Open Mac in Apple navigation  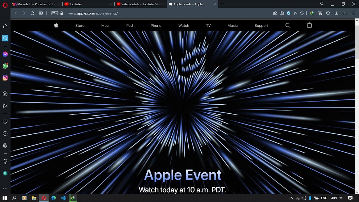105,26
